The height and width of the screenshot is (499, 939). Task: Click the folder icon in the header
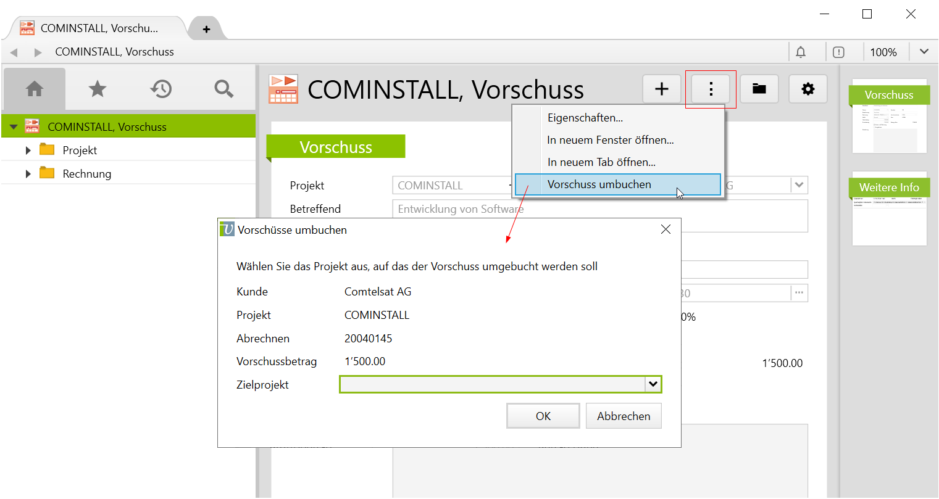(759, 89)
